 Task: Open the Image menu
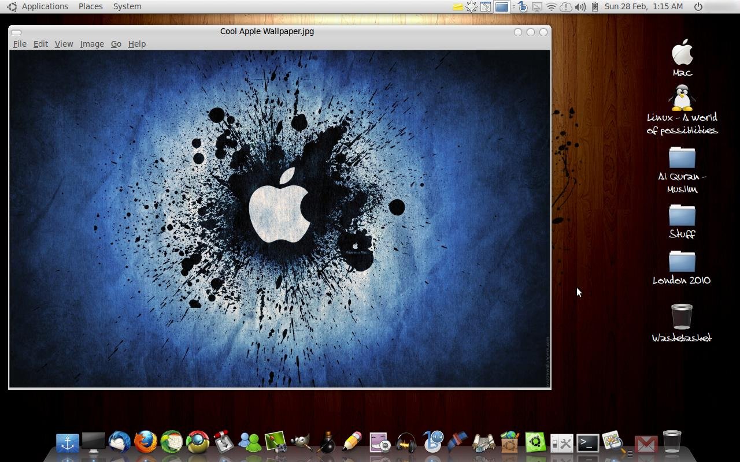tap(92, 44)
